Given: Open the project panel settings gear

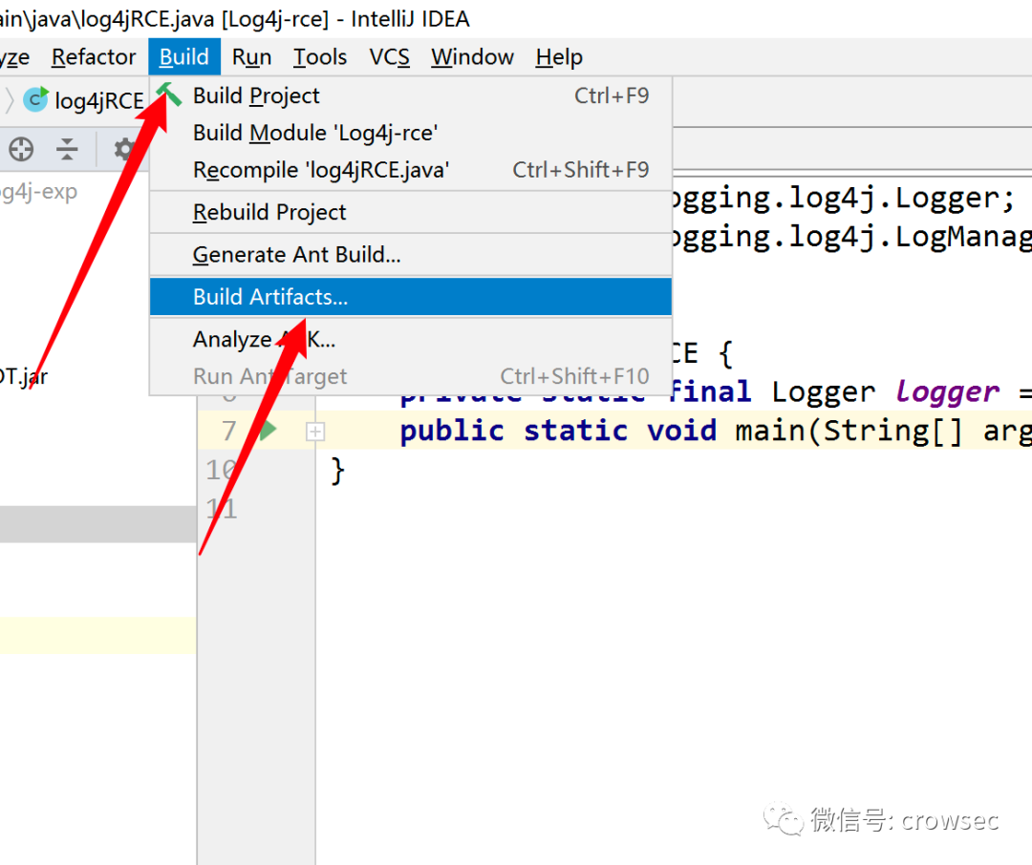Looking at the screenshot, I should pyautogui.click(x=123, y=149).
